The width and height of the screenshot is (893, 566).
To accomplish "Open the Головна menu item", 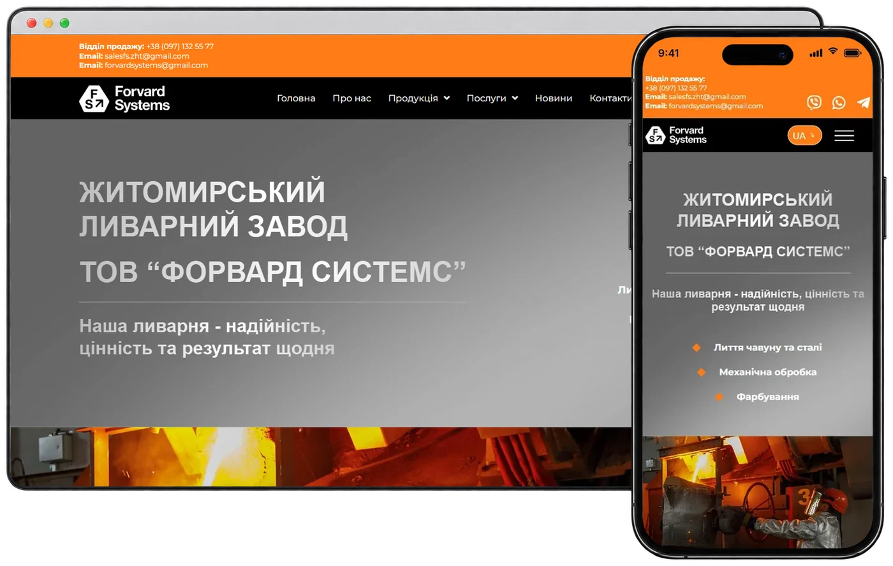I will click(296, 98).
